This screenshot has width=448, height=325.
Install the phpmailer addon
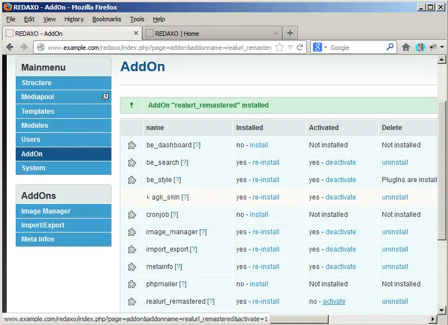pos(259,284)
